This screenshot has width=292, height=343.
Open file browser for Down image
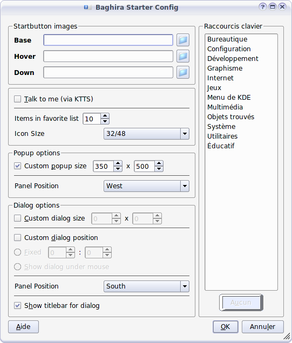(x=183, y=72)
